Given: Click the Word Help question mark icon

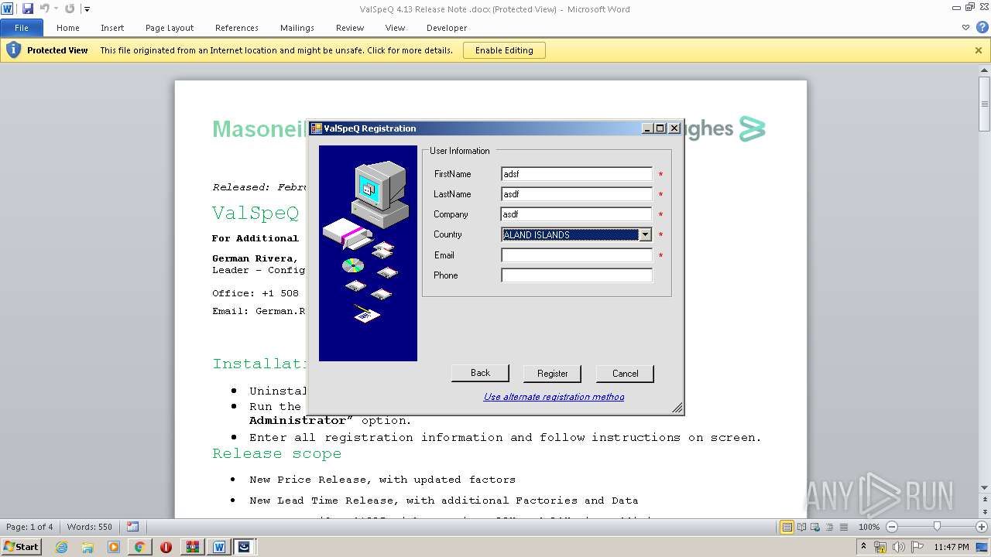Looking at the screenshot, I should click(982, 27).
